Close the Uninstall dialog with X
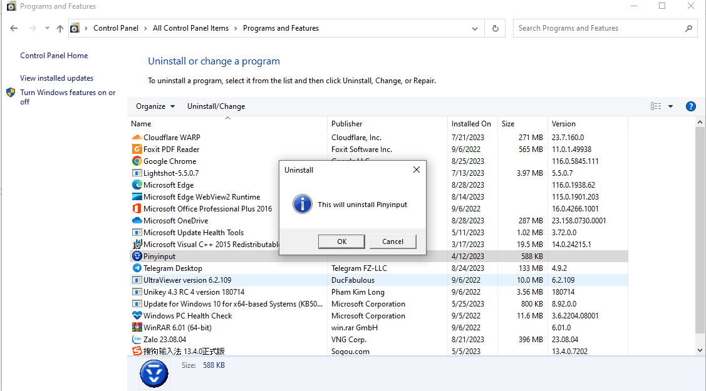The height and width of the screenshot is (391, 706). [x=417, y=170]
